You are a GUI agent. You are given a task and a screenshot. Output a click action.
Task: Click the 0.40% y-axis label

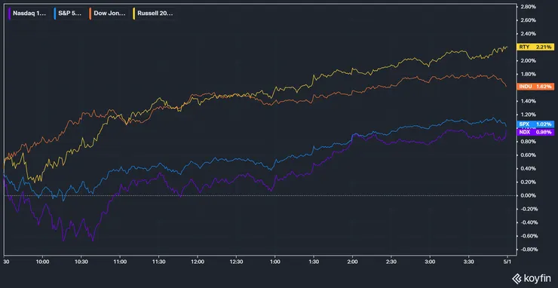(x=529, y=169)
